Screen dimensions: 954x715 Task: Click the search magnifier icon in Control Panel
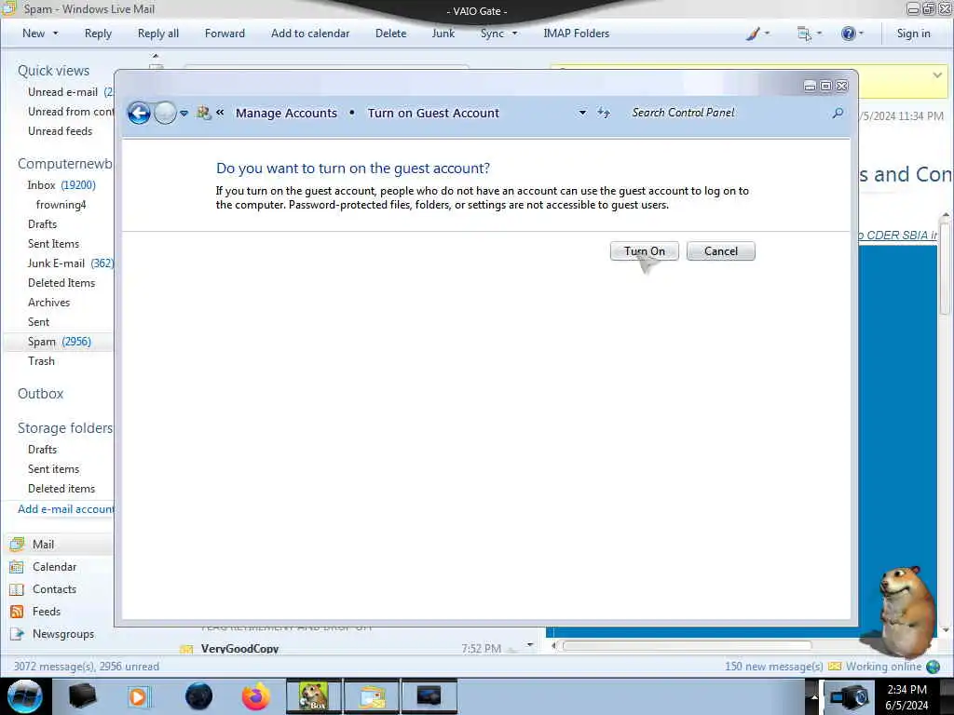click(x=838, y=113)
